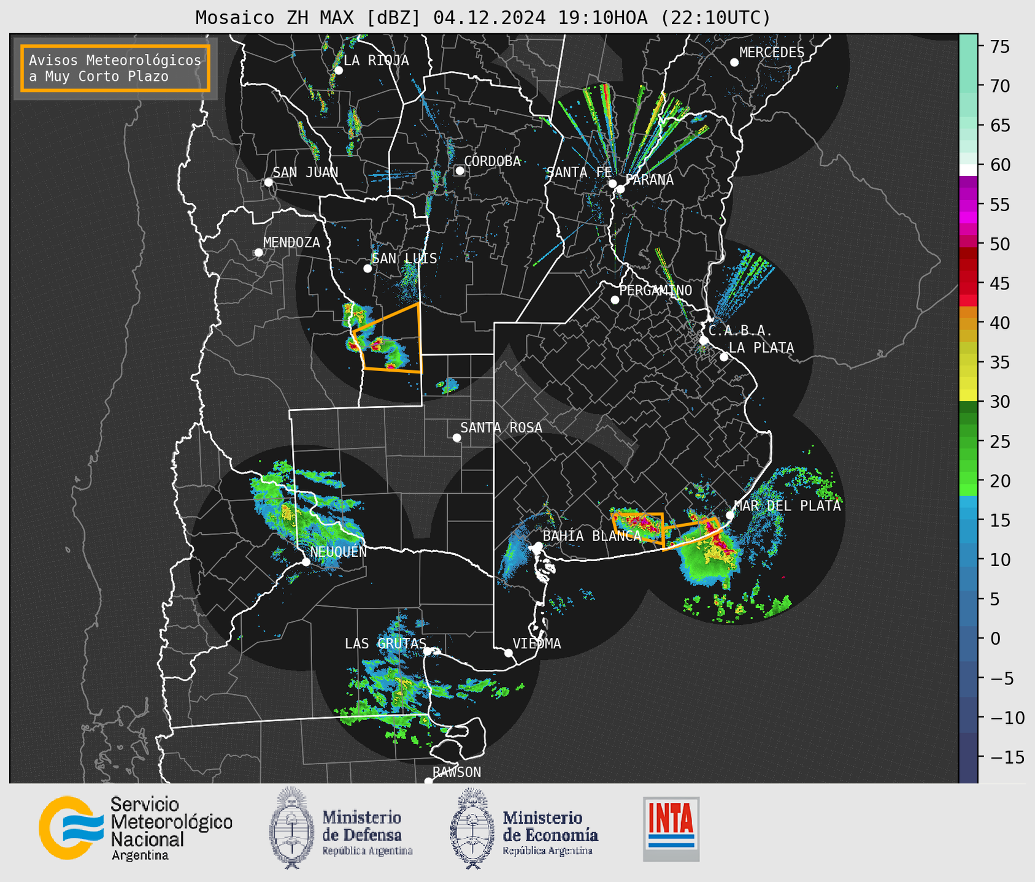The image size is (1035, 882).
Task: Click the white dot marking Neuquén
Action: tap(306, 562)
